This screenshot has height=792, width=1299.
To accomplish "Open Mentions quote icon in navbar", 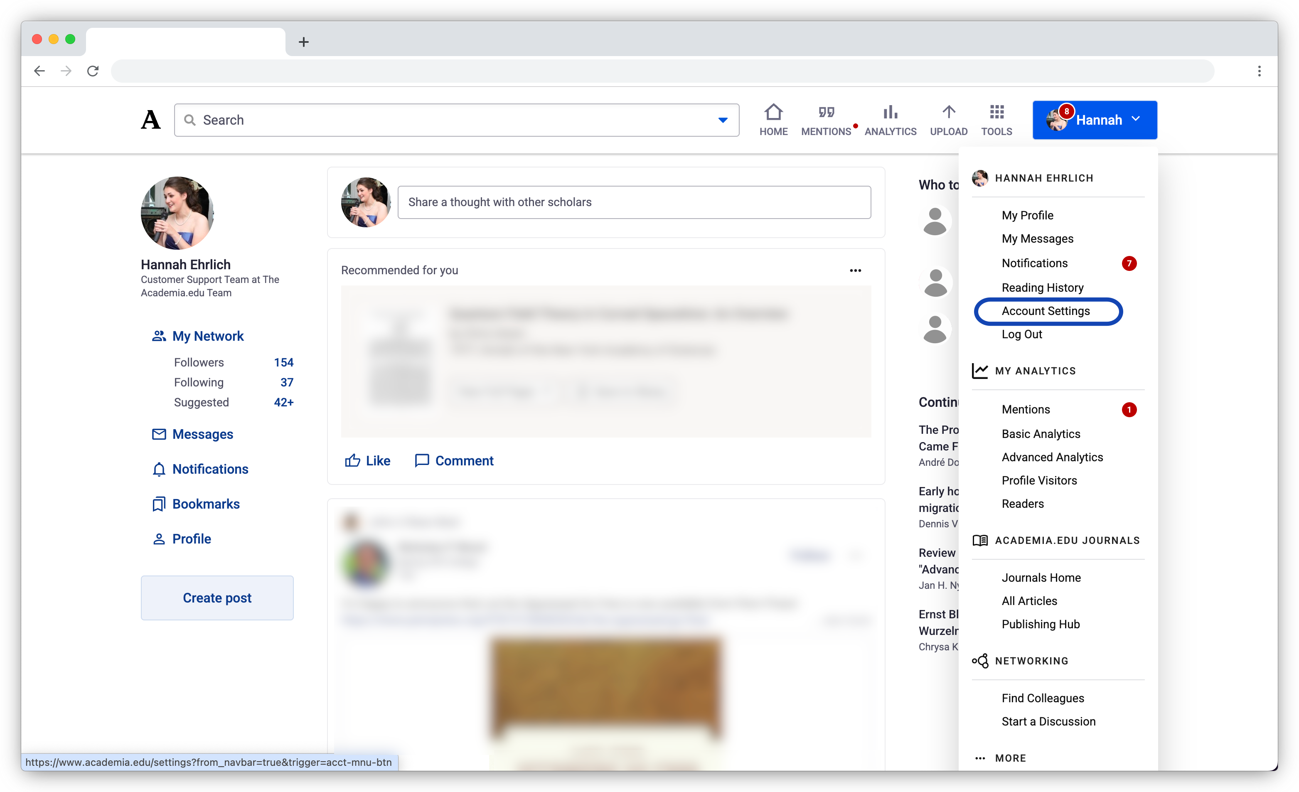I will coord(826,112).
